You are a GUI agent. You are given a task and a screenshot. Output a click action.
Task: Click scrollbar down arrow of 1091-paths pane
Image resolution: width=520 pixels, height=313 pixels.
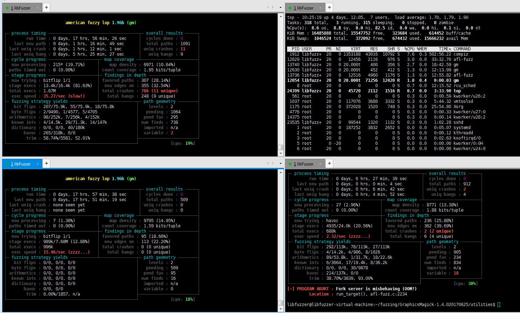point(281,154)
